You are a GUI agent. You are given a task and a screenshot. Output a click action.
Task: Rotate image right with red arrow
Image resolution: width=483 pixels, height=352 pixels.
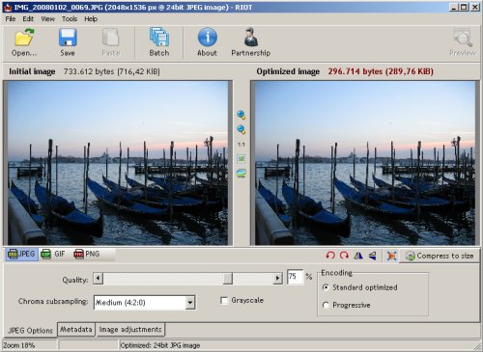tap(344, 256)
